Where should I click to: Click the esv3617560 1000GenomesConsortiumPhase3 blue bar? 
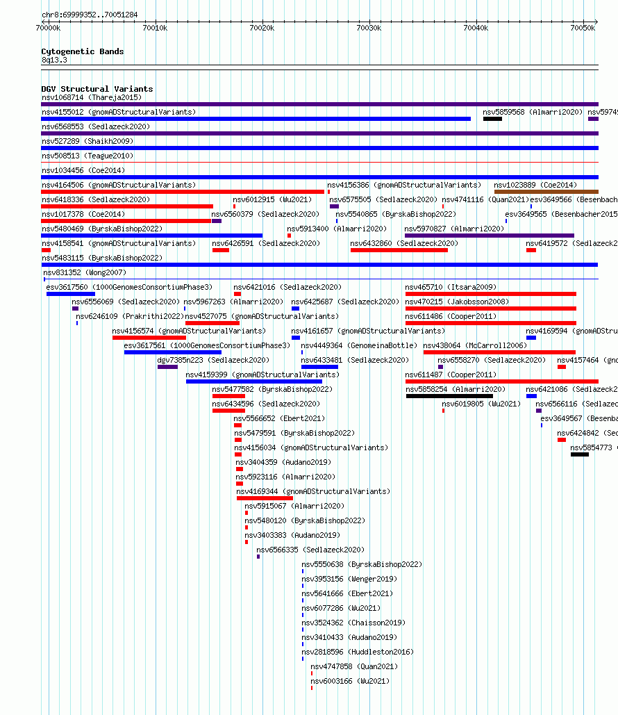(x=71, y=294)
